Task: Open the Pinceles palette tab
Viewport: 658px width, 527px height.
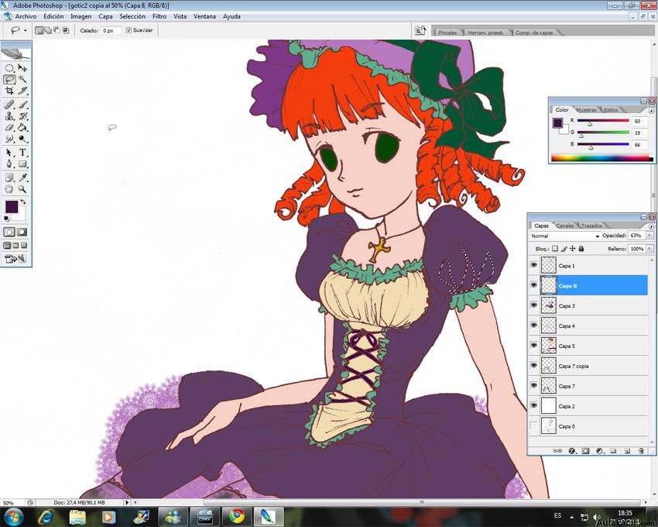Action: tap(447, 33)
